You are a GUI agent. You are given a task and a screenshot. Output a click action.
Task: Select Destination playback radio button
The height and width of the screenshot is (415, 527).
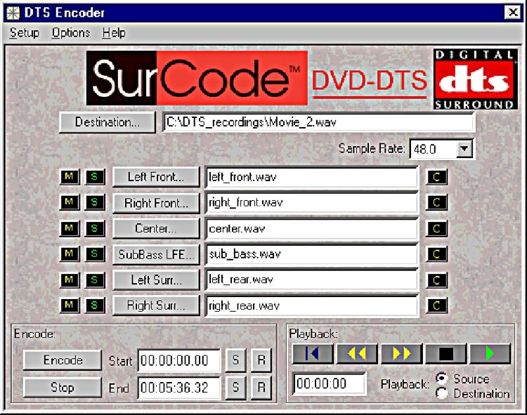[x=442, y=393]
